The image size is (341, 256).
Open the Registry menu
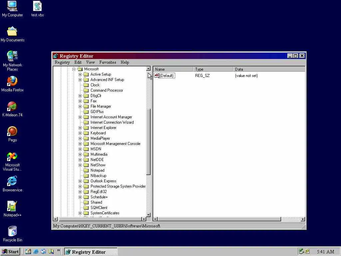[x=62, y=62]
